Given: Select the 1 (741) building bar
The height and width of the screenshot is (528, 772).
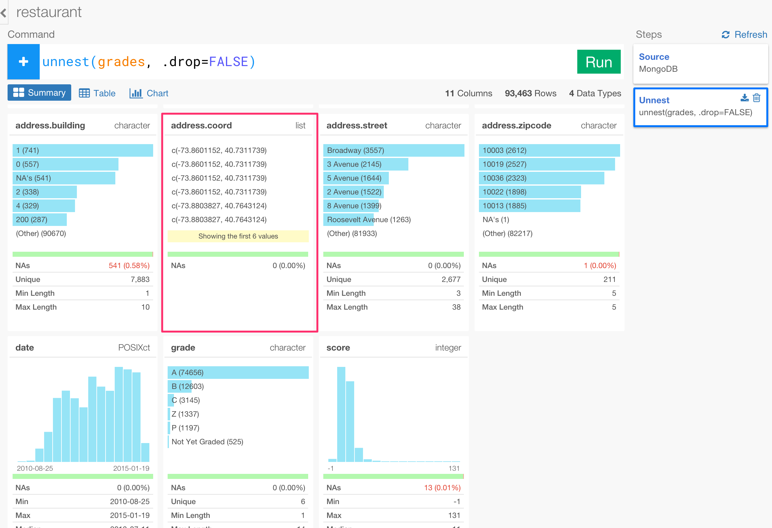Looking at the screenshot, I should pos(83,150).
